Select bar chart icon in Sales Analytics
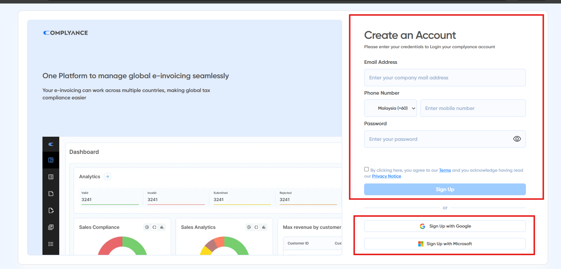The height and width of the screenshot is (269, 561). [x=264, y=227]
